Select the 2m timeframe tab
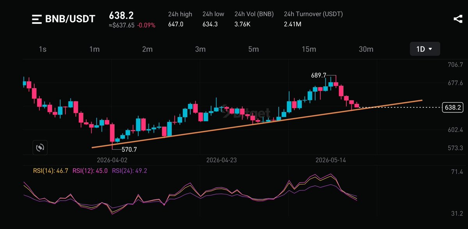The width and height of the screenshot is (468, 229). click(147, 49)
